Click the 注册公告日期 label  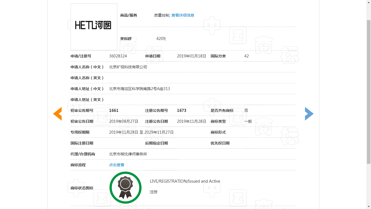click(157, 121)
